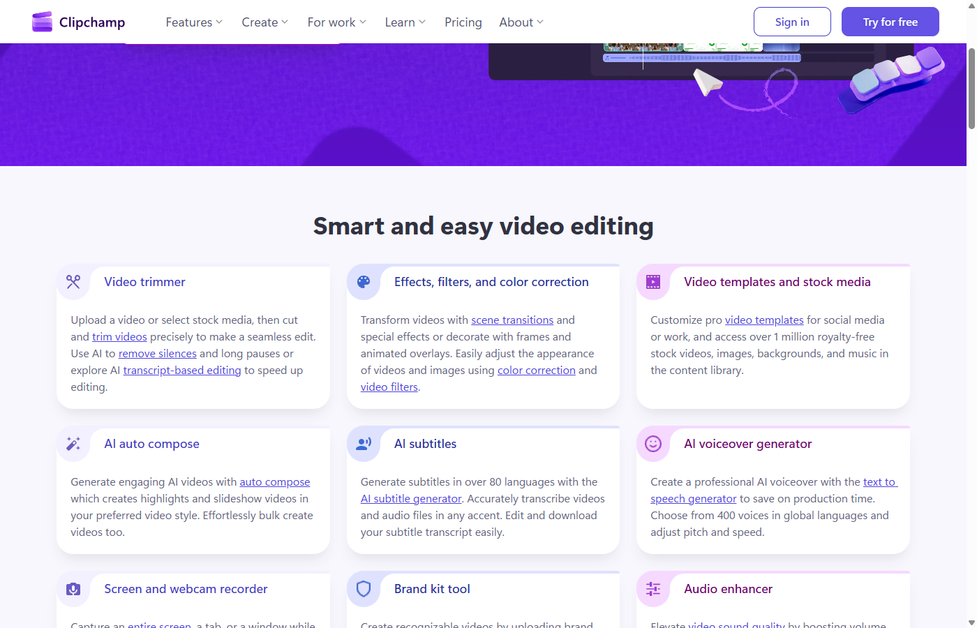Viewport: 977px width, 628px height.
Task: Select the Audio enhancer sliders icon
Action: (x=653, y=589)
